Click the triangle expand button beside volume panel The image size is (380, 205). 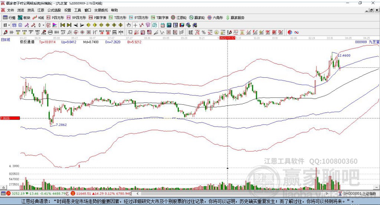point(3,187)
